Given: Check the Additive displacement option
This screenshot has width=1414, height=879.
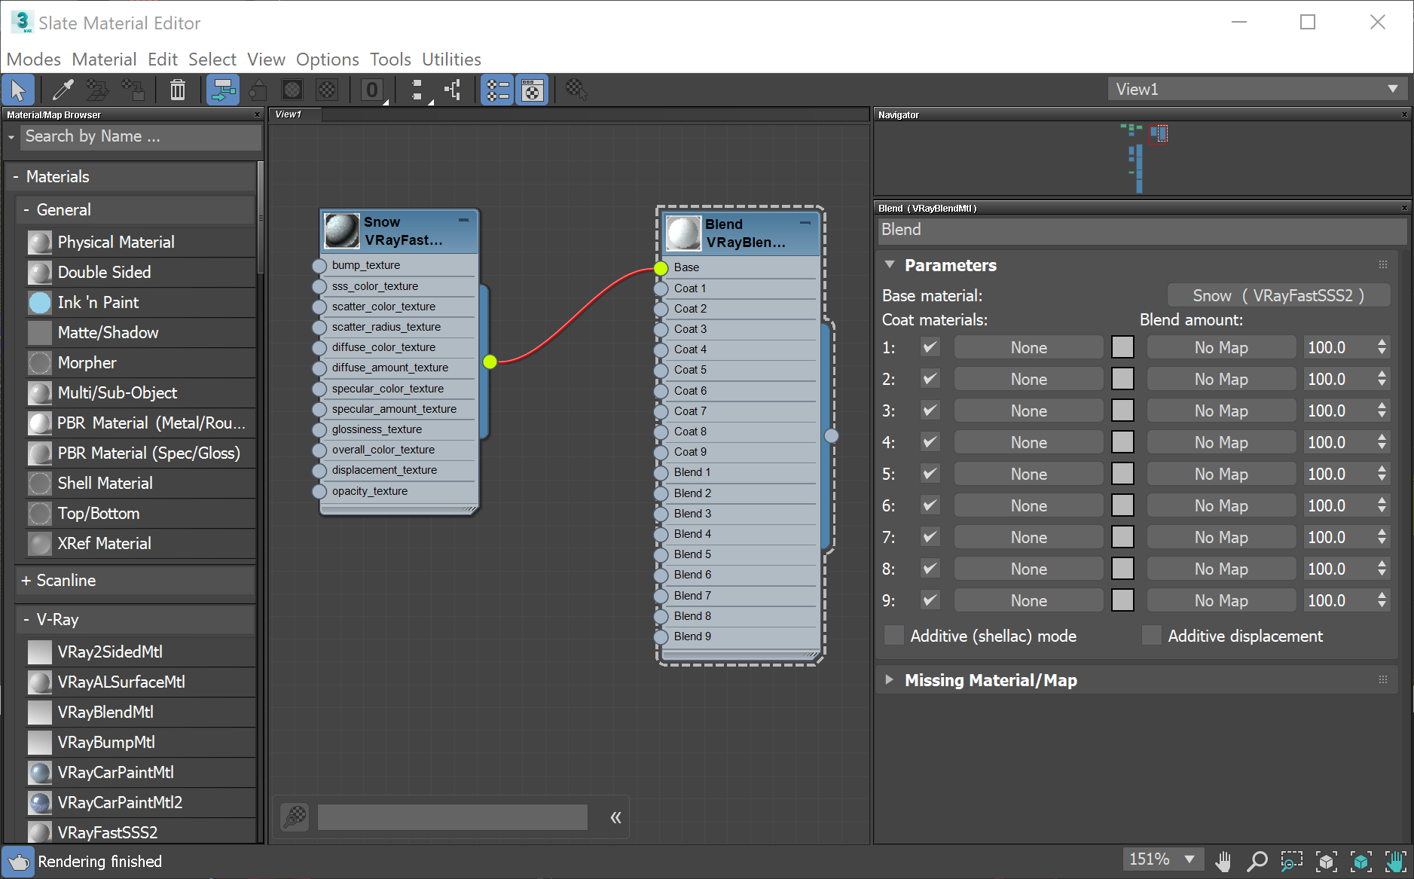Looking at the screenshot, I should pos(1152,635).
